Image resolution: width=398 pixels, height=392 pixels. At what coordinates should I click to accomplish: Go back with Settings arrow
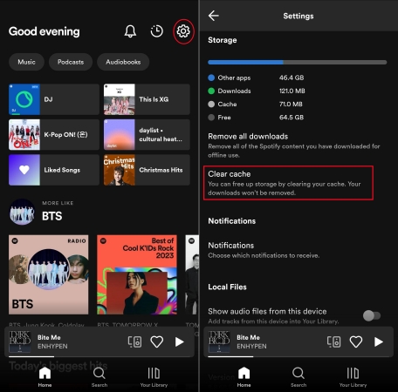pos(214,16)
